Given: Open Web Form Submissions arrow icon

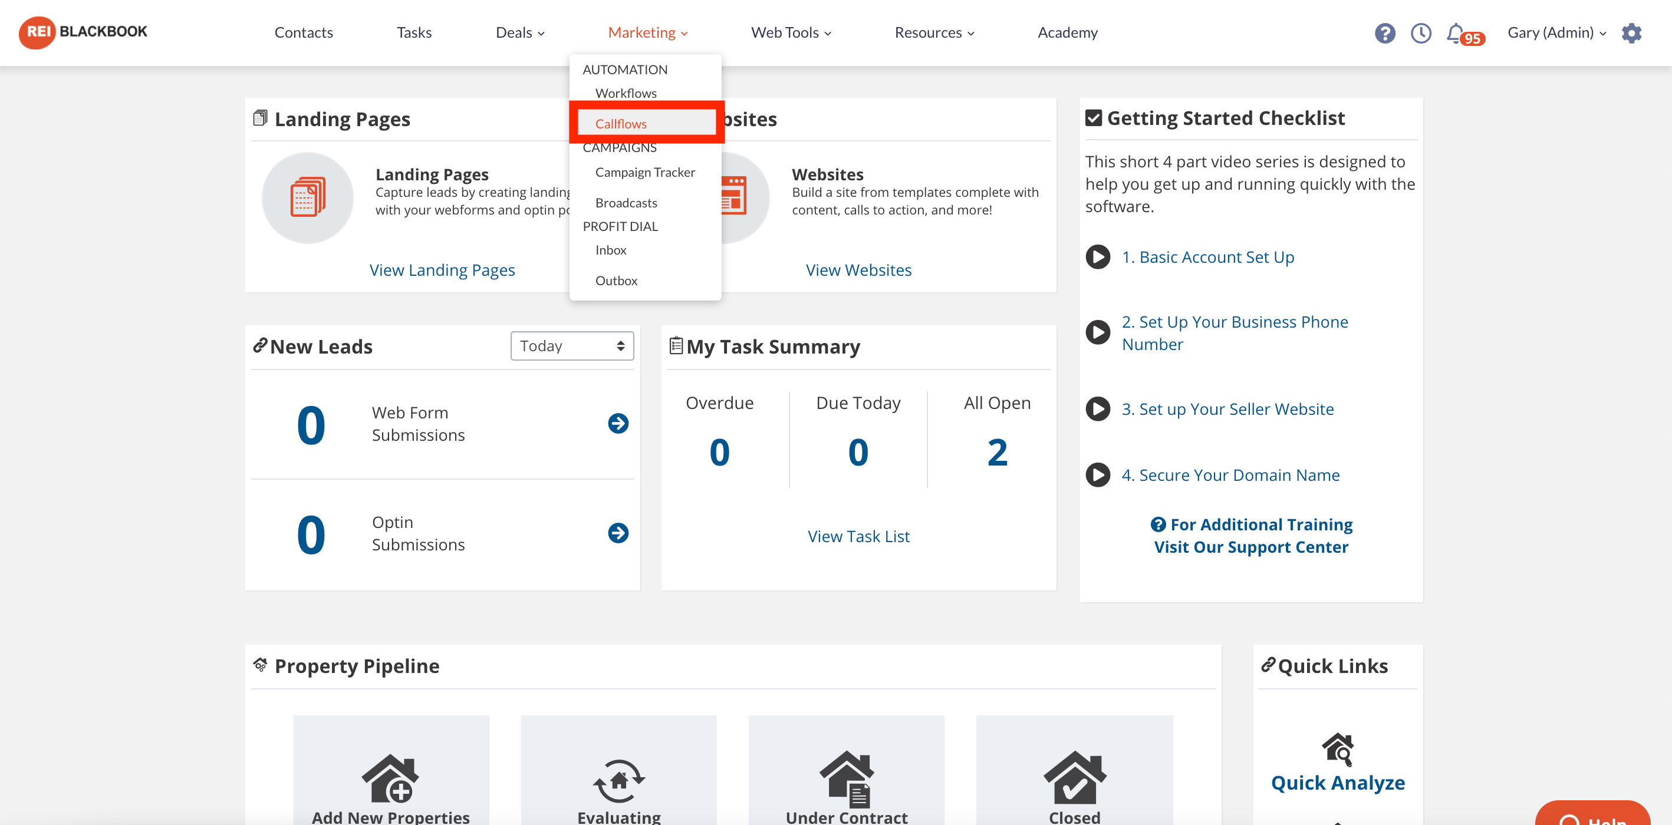Looking at the screenshot, I should point(618,424).
